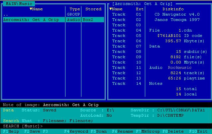Click the Data label in status area
This screenshot has width=212, height=134.
[x=8, y=110]
